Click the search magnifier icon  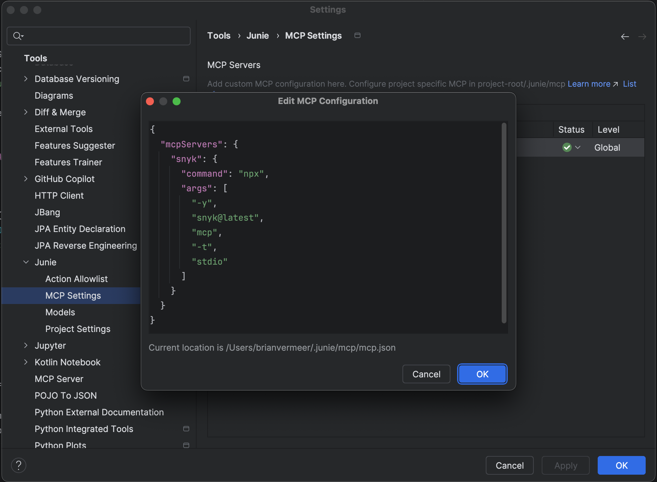[17, 36]
